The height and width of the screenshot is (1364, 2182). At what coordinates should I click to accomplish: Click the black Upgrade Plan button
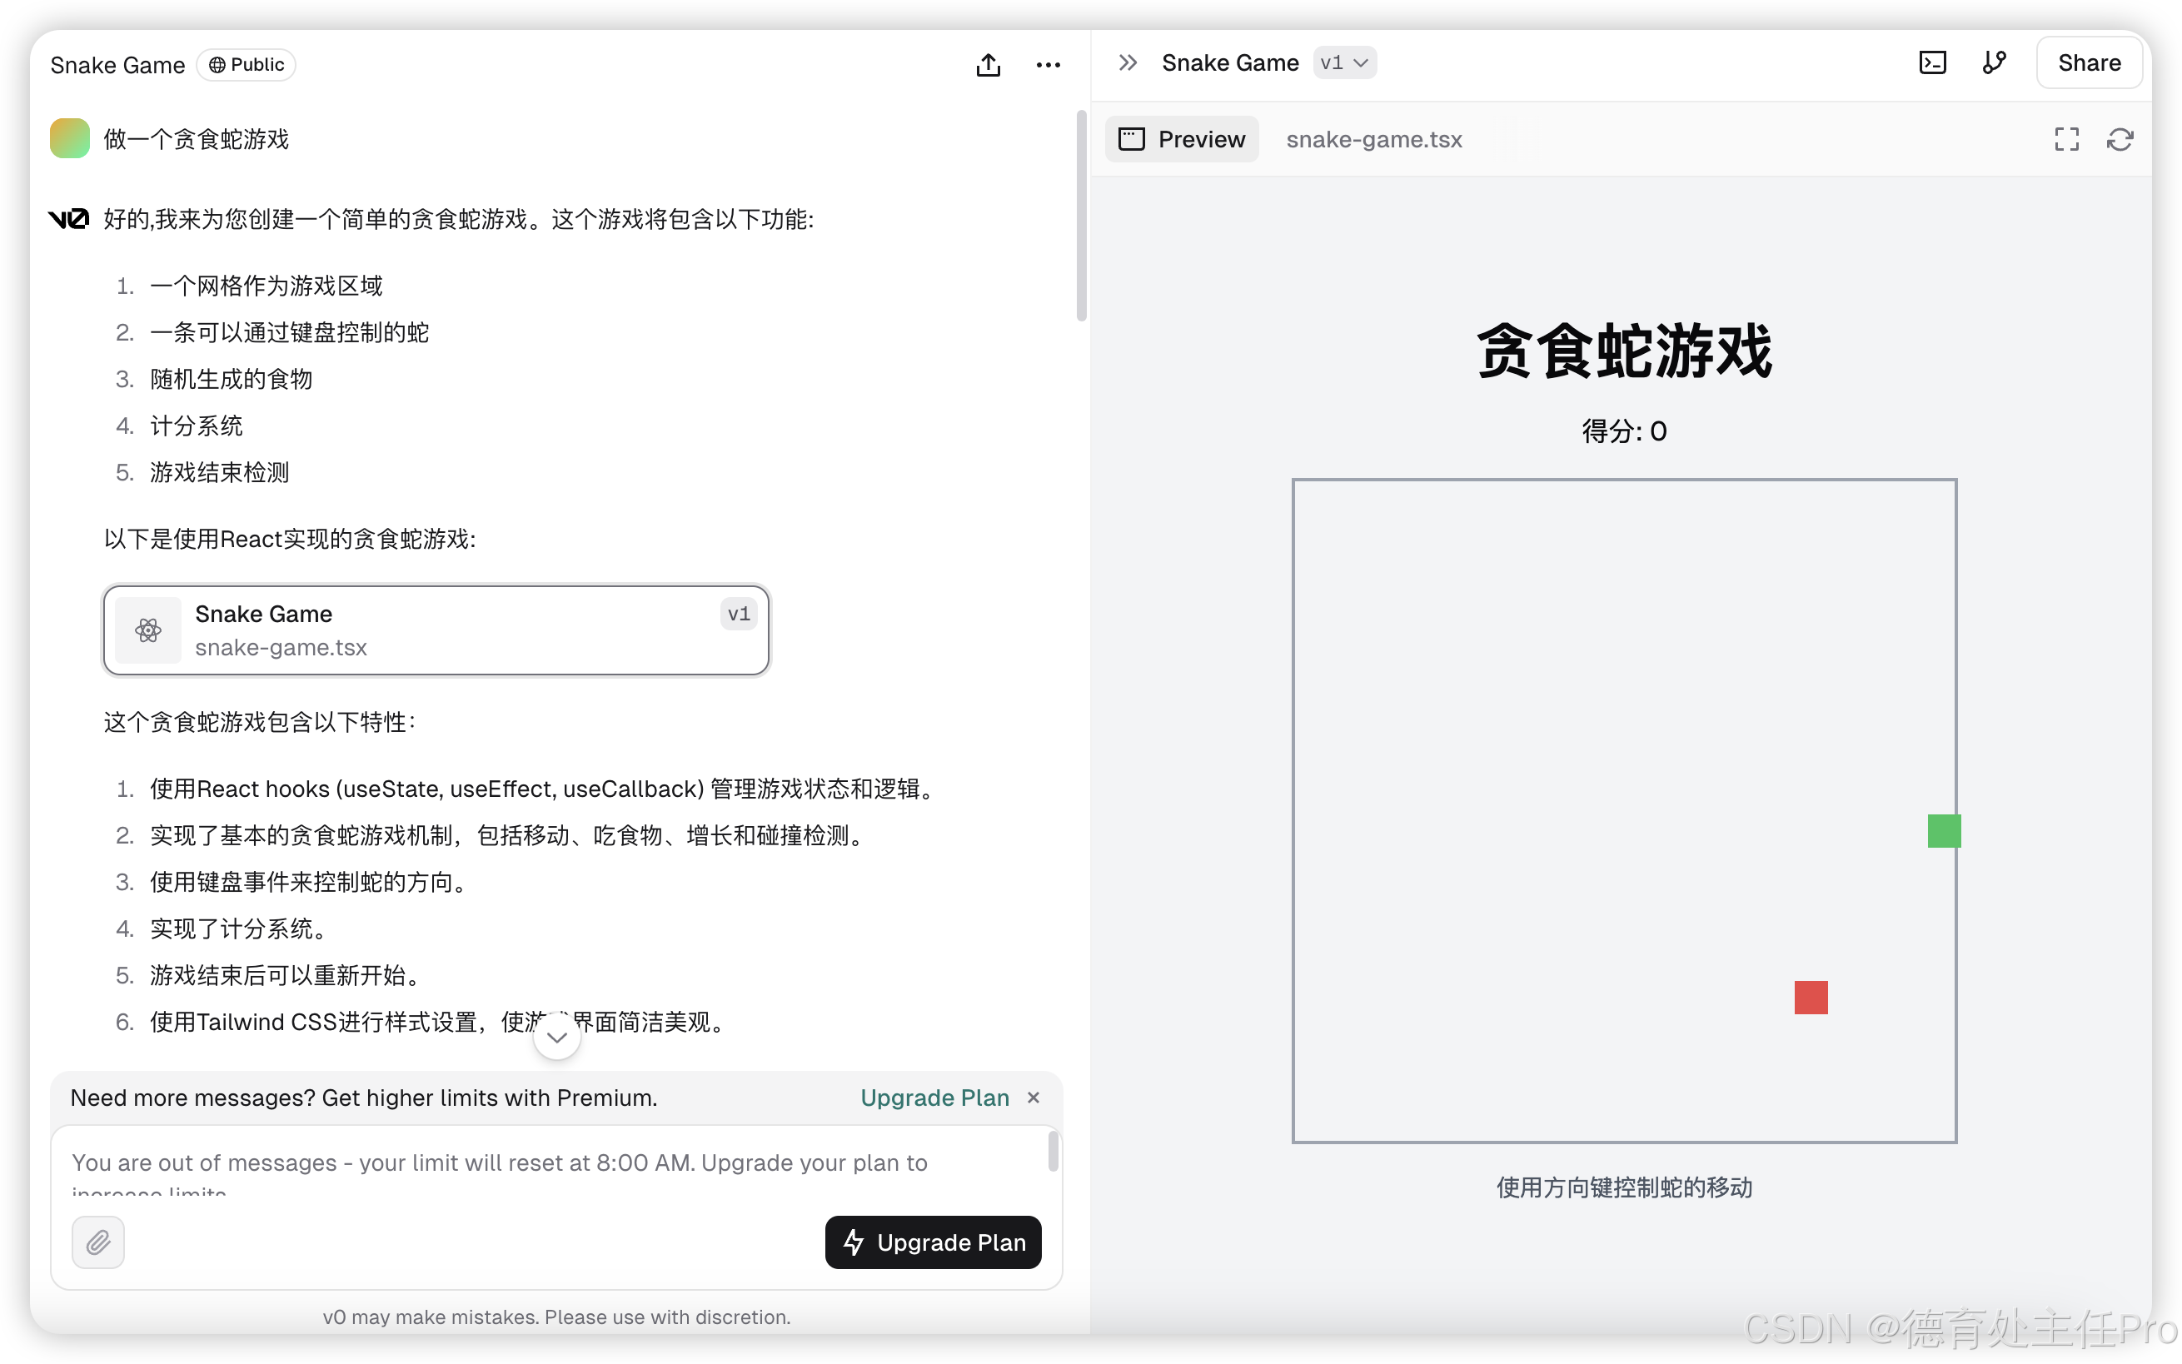(x=933, y=1242)
